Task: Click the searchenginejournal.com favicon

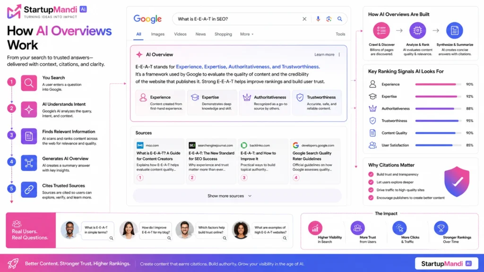Action: (192, 145)
